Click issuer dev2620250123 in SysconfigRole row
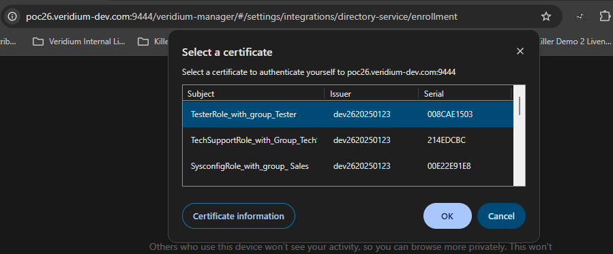 [361, 166]
